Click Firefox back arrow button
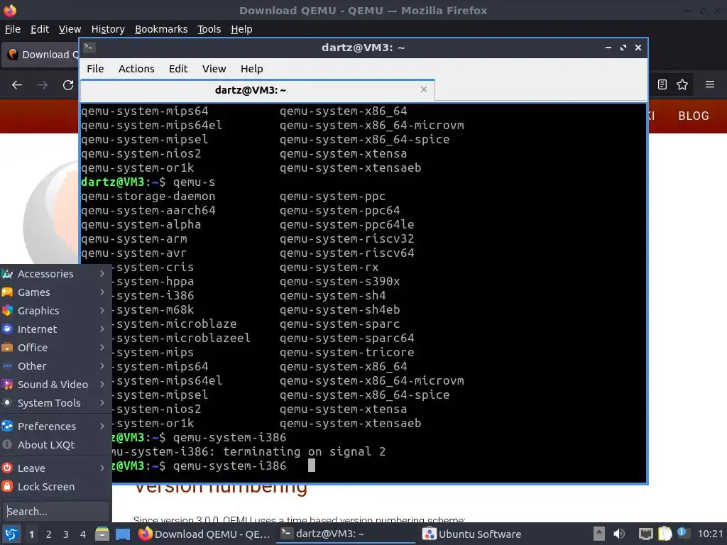Viewport: 727px width, 545px height. pyautogui.click(x=17, y=85)
